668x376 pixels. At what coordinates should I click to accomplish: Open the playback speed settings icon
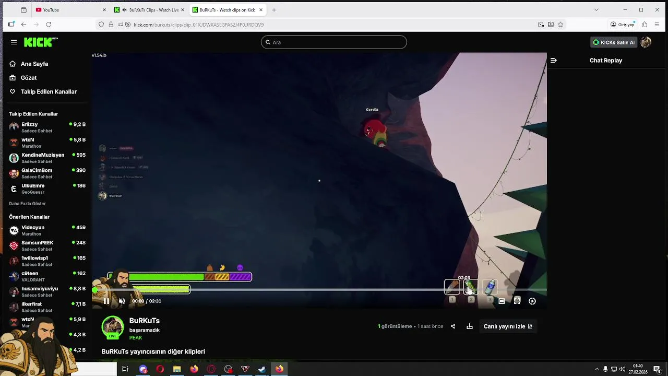[x=532, y=301]
